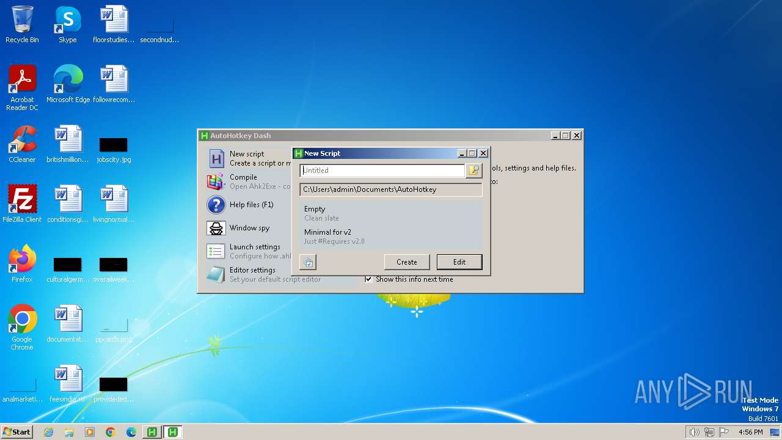
Task: Click the Create button
Action: 407,262
